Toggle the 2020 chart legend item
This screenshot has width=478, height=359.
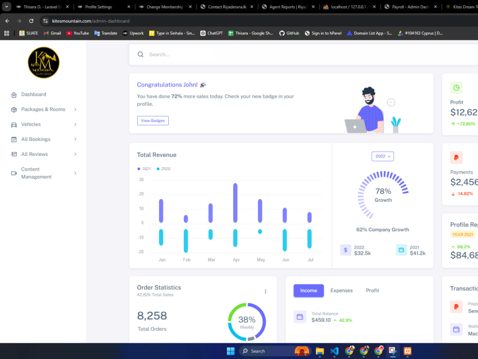tap(163, 169)
